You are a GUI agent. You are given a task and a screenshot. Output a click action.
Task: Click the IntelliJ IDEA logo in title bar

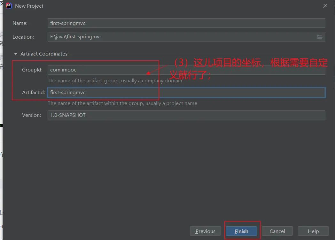(9, 6)
